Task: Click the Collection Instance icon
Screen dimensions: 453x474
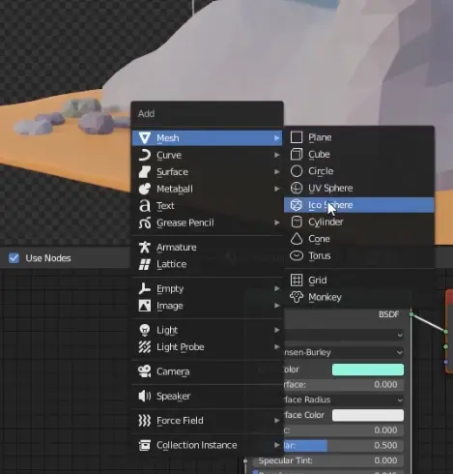Action: pos(145,445)
